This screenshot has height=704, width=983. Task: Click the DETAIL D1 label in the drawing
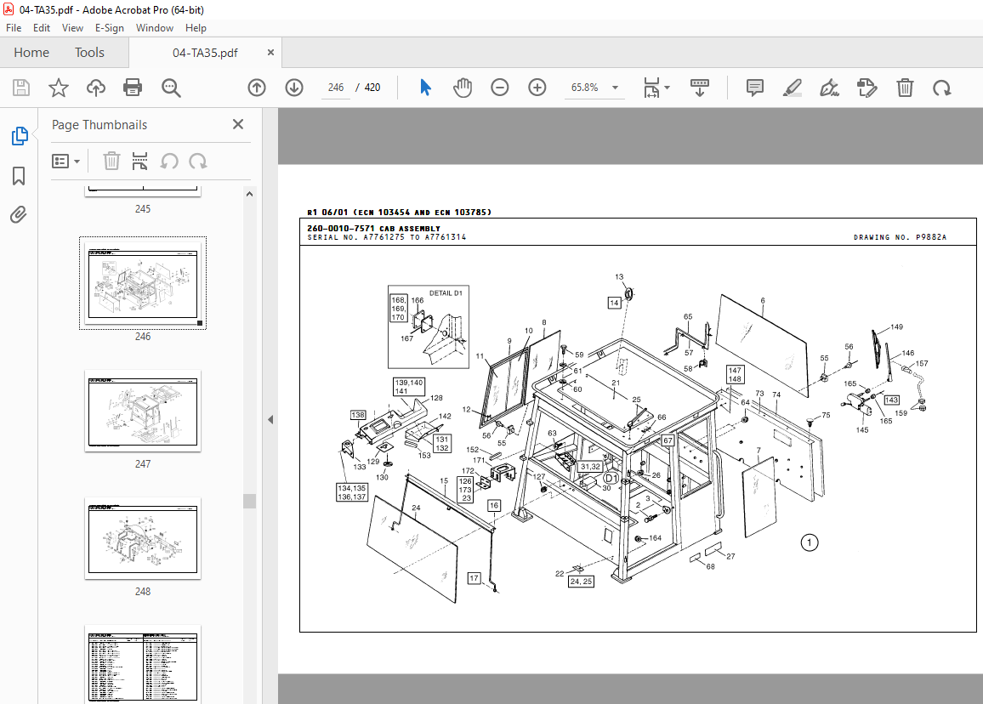click(x=446, y=292)
